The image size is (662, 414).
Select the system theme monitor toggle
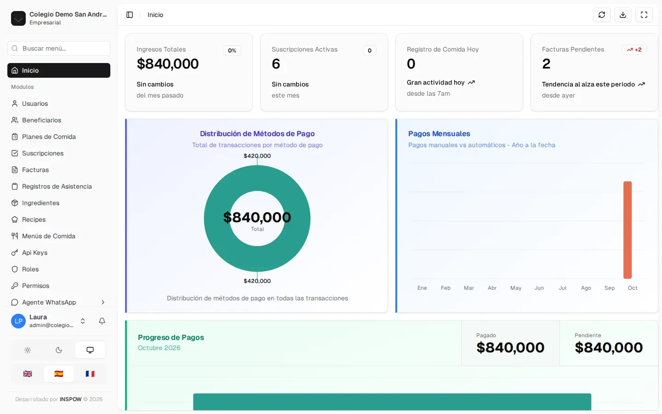click(90, 350)
